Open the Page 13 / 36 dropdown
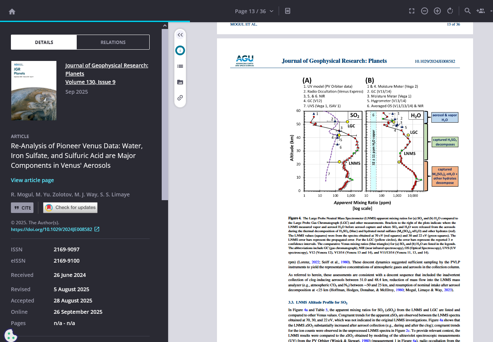This screenshot has width=493, height=342. pos(254,11)
